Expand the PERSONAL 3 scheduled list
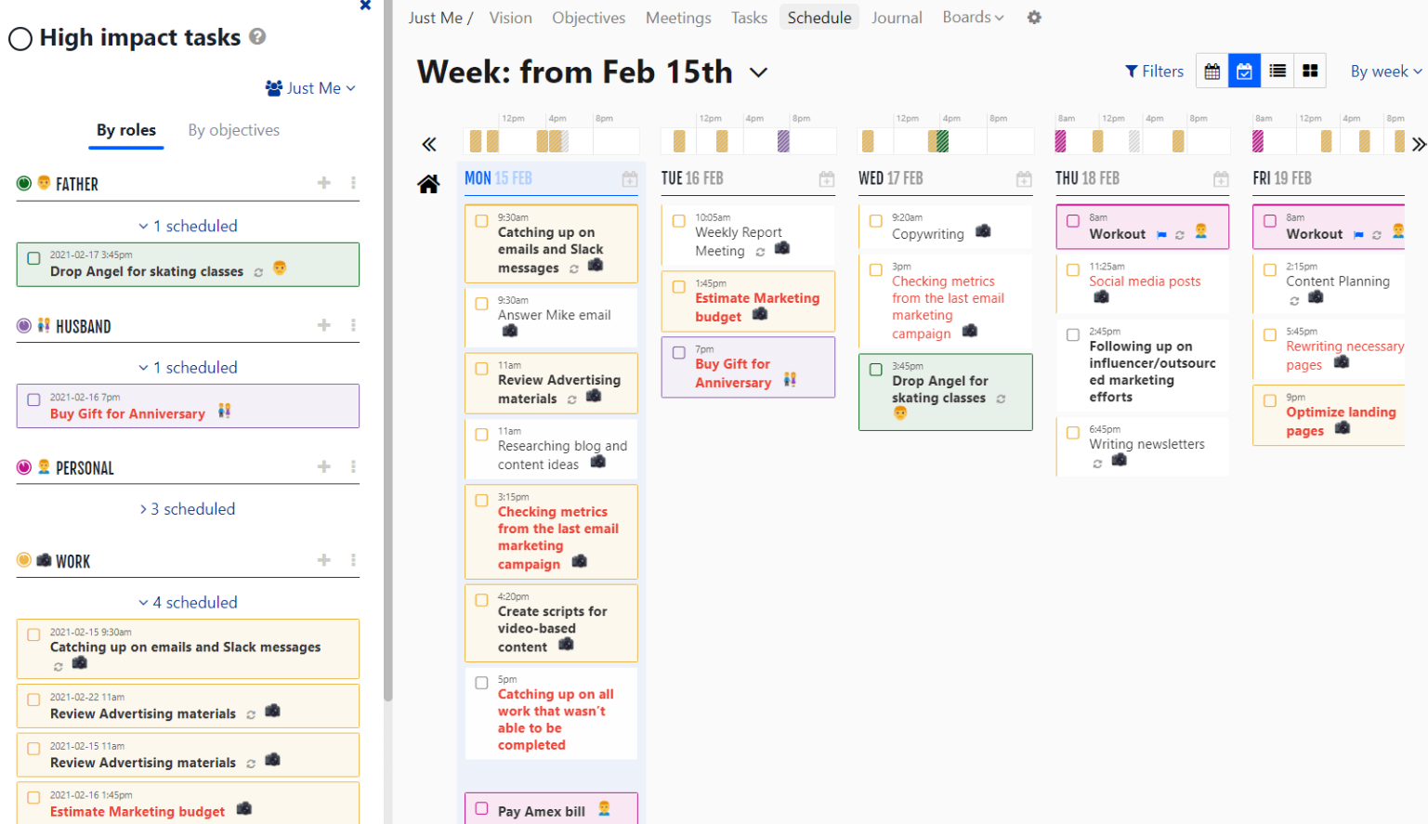This screenshot has width=1428, height=824. point(188,509)
